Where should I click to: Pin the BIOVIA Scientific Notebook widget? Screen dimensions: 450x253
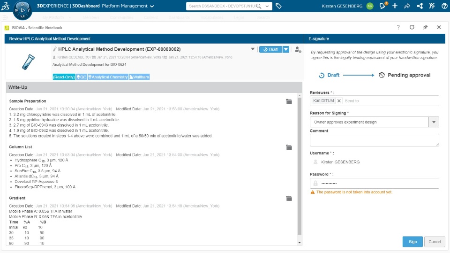tap(425, 27)
